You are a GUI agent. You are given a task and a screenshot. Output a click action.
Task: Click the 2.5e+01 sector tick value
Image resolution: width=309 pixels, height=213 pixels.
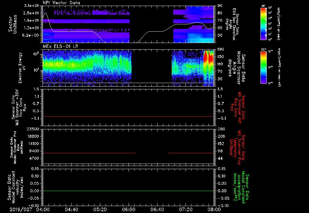[x=31, y=13]
